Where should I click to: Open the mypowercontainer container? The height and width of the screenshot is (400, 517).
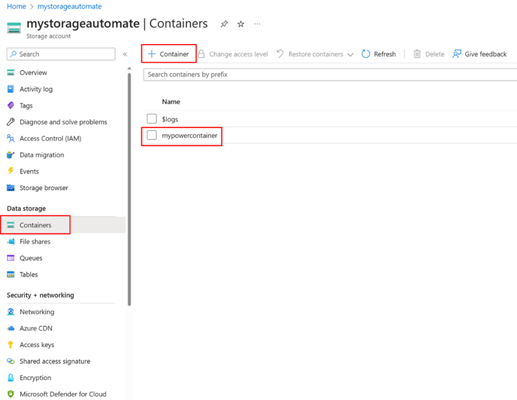pos(190,136)
